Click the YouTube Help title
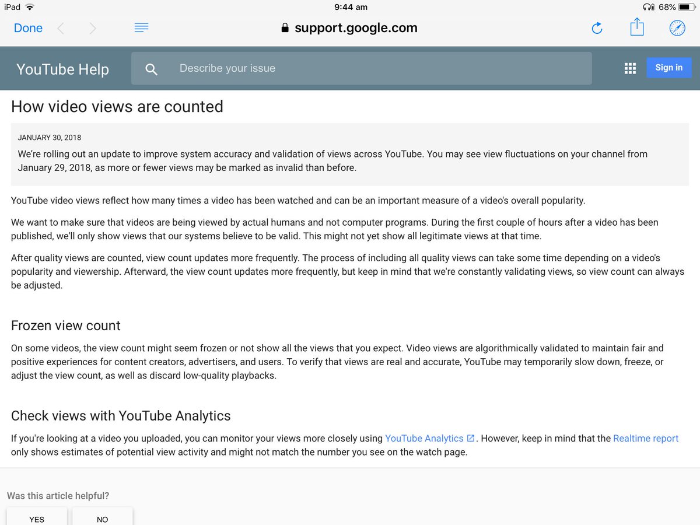700x525 pixels. [62, 69]
